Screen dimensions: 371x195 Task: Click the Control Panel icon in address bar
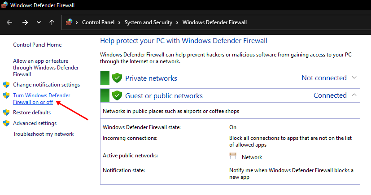69,22
